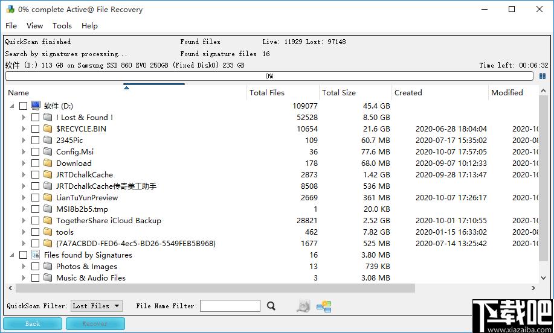
Task: Click the JRTDchalkCache传奇美工助手 folder icon
Action: [48, 186]
